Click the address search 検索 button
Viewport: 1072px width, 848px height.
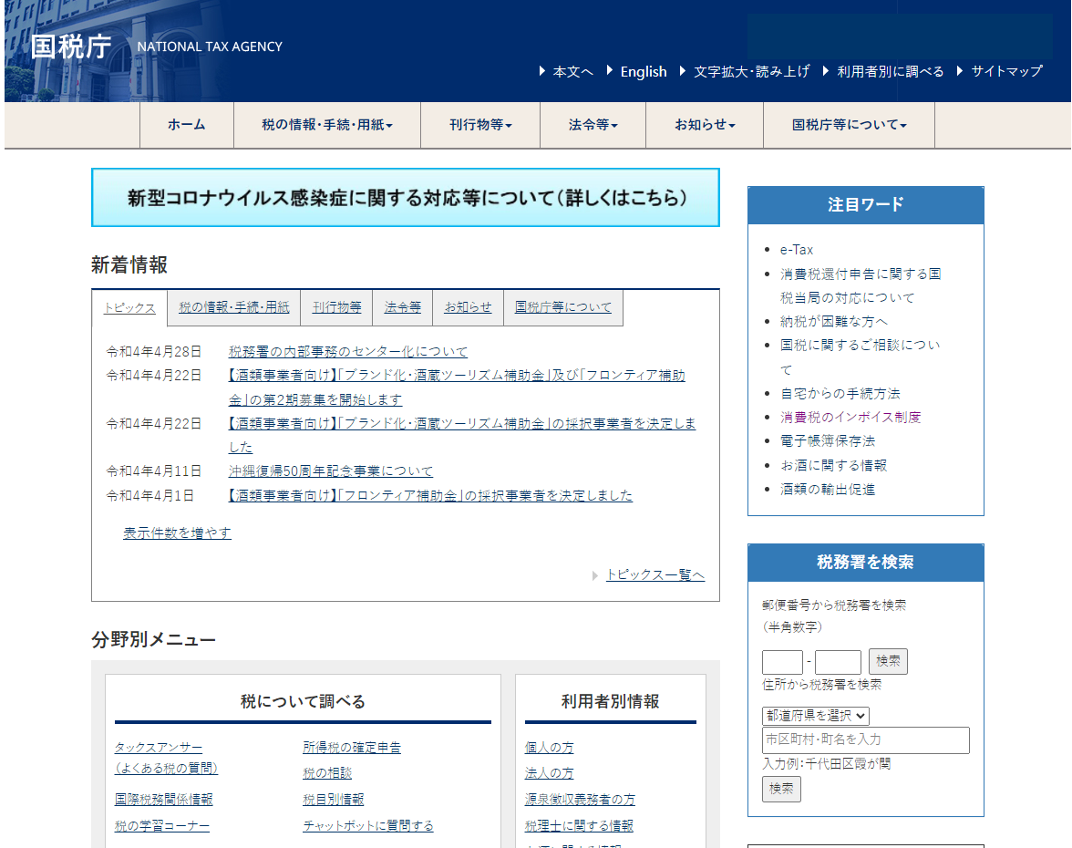click(781, 789)
